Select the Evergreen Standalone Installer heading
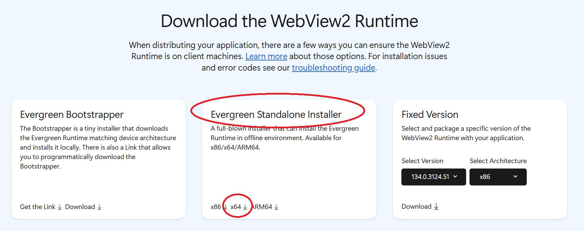The height and width of the screenshot is (231, 584). (276, 114)
